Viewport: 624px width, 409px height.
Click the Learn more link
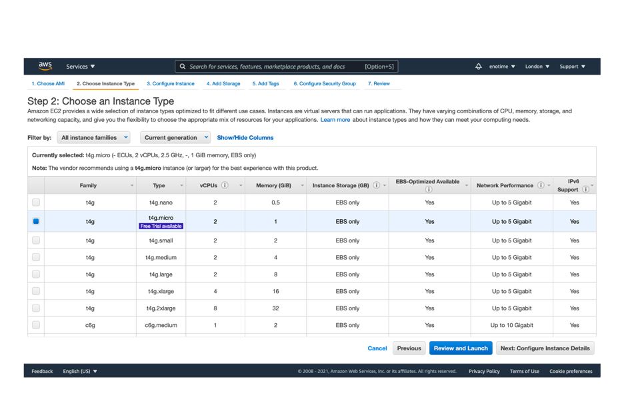pyautogui.click(x=335, y=120)
